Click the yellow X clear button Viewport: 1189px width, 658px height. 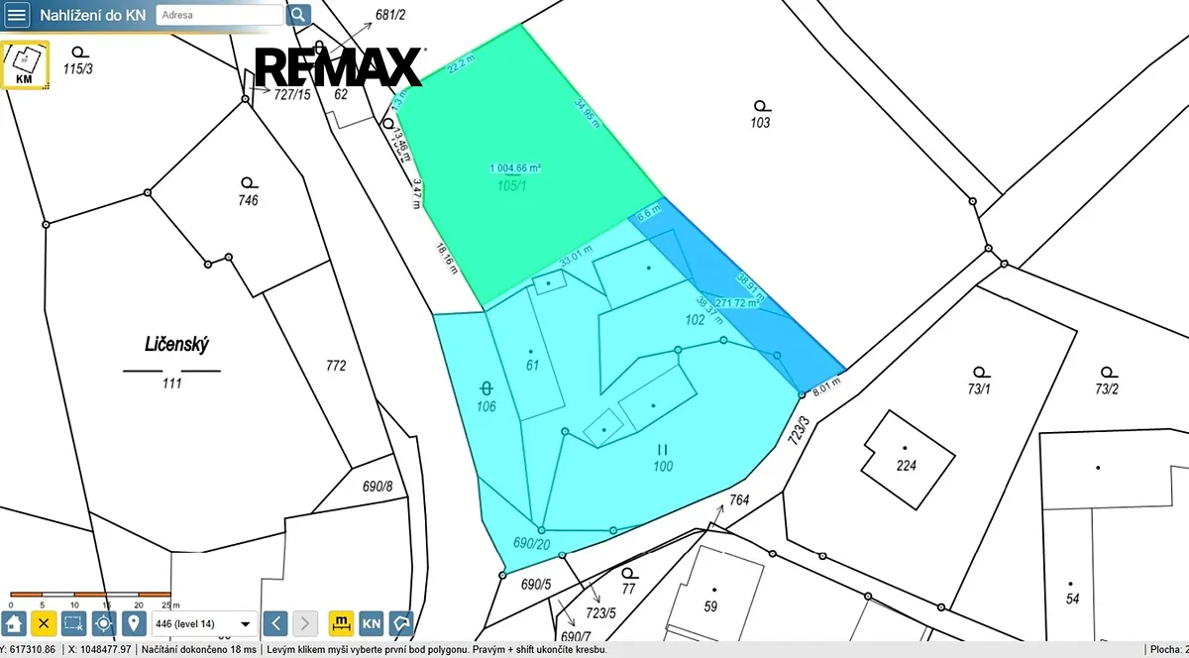pyautogui.click(x=44, y=623)
